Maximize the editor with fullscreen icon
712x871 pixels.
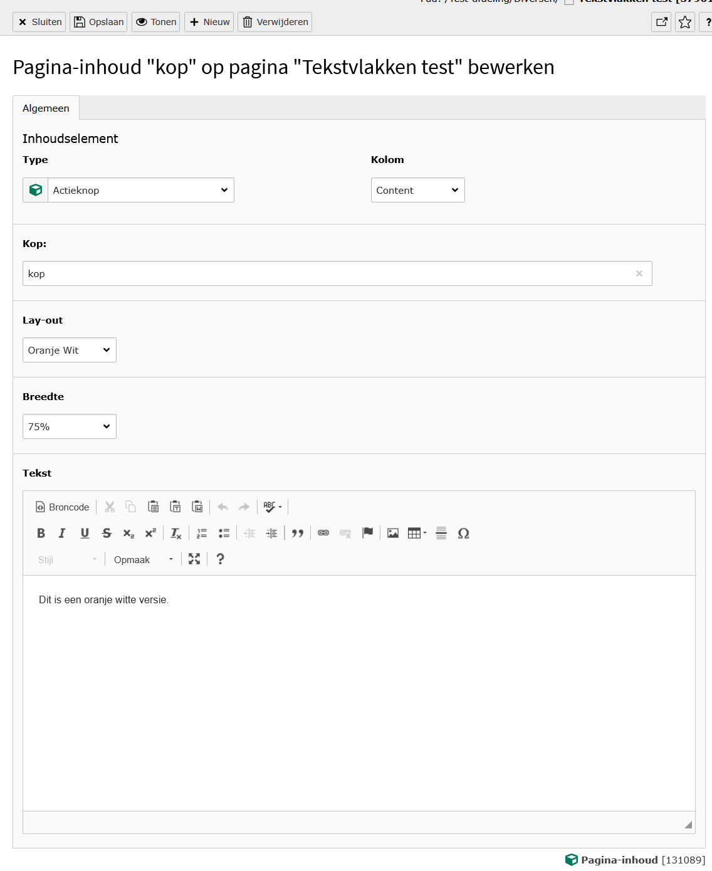[194, 559]
